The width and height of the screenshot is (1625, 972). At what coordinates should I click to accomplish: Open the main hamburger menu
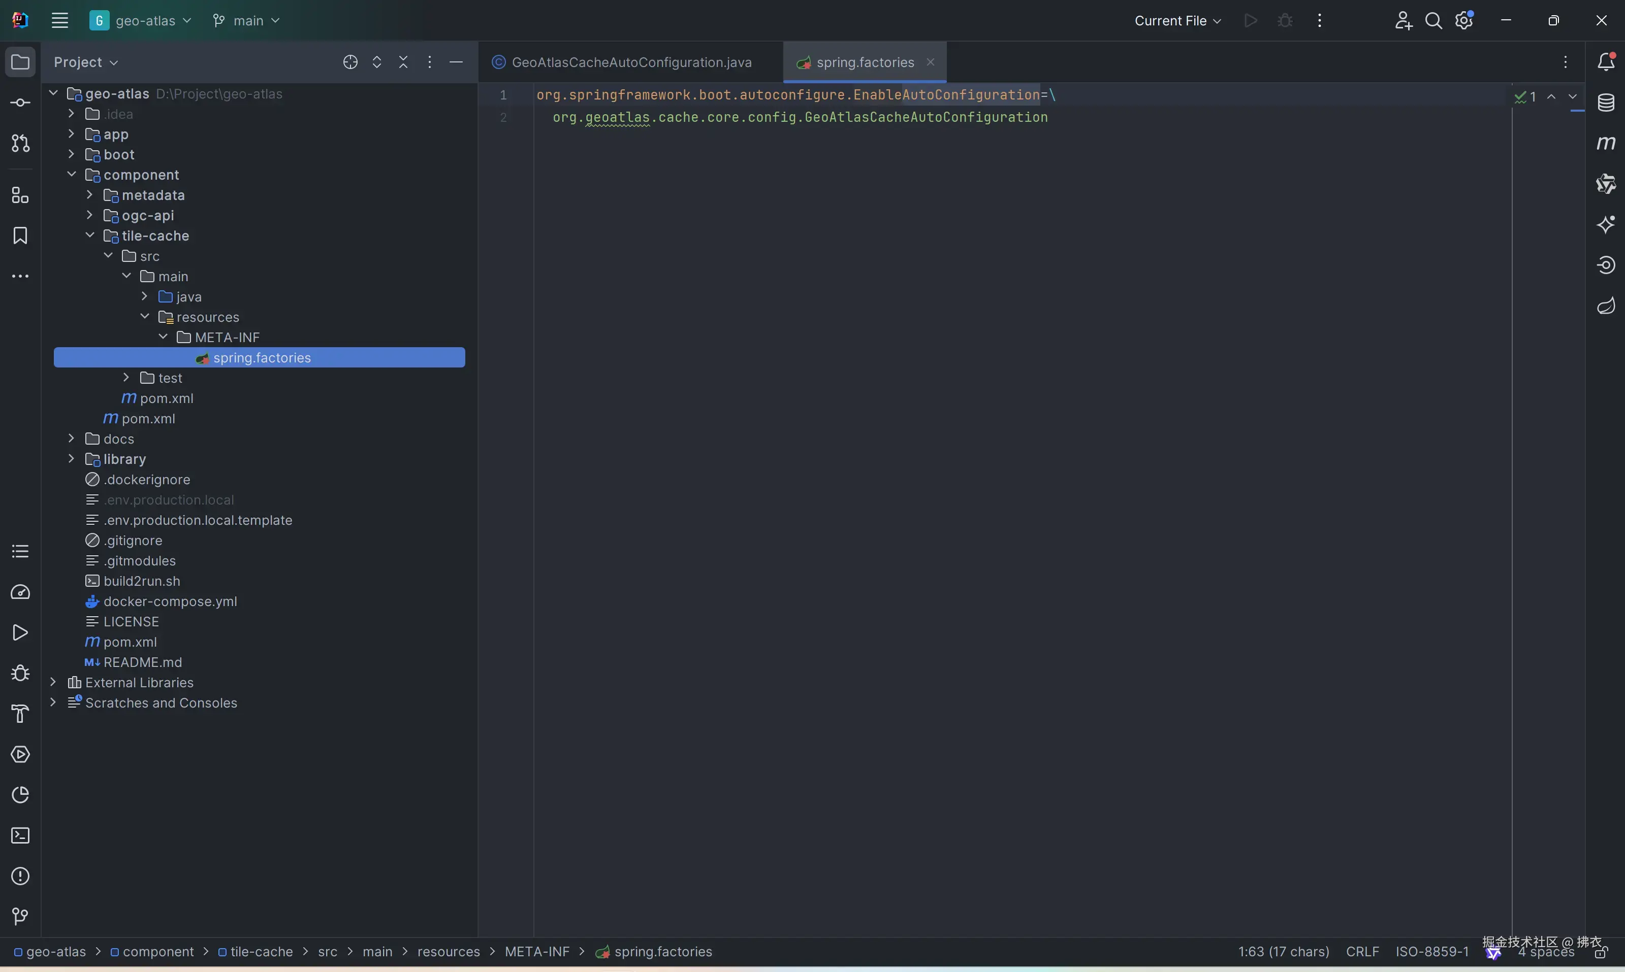click(x=59, y=21)
